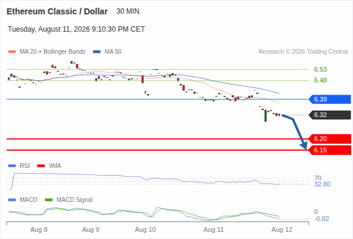The image size is (353, 239).
Task: Click the Research © 2026 Trading Central credit
Action: [x=303, y=52]
